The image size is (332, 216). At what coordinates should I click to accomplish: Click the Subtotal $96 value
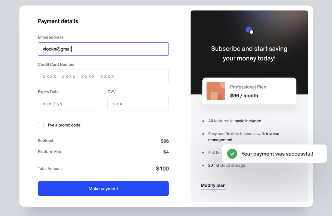pos(164,141)
